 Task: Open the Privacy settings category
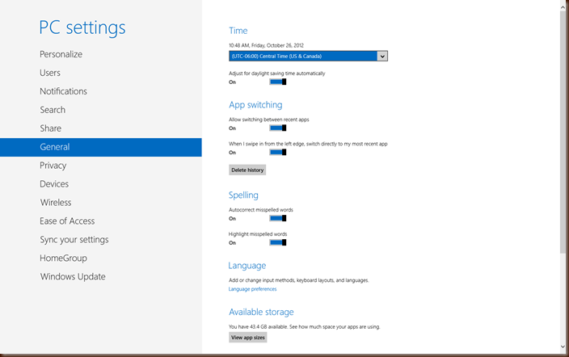click(53, 166)
